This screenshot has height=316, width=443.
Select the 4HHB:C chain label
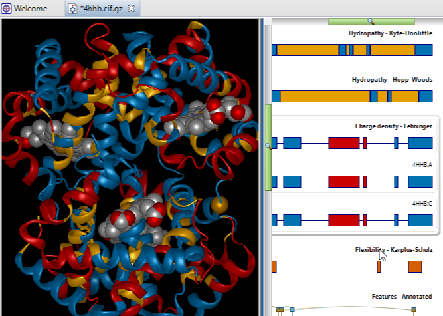coord(422,203)
